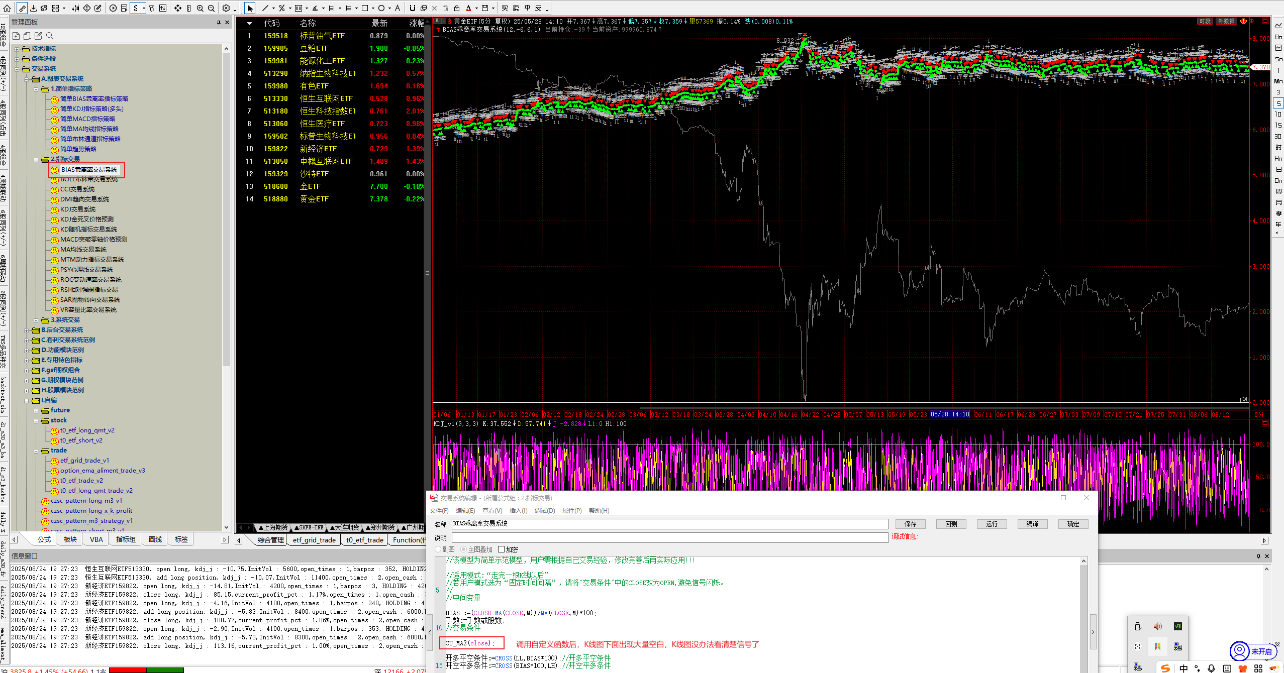The width and height of the screenshot is (1284, 673).
Task: Click the 回测 backtest button
Action: tap(951, 524)
